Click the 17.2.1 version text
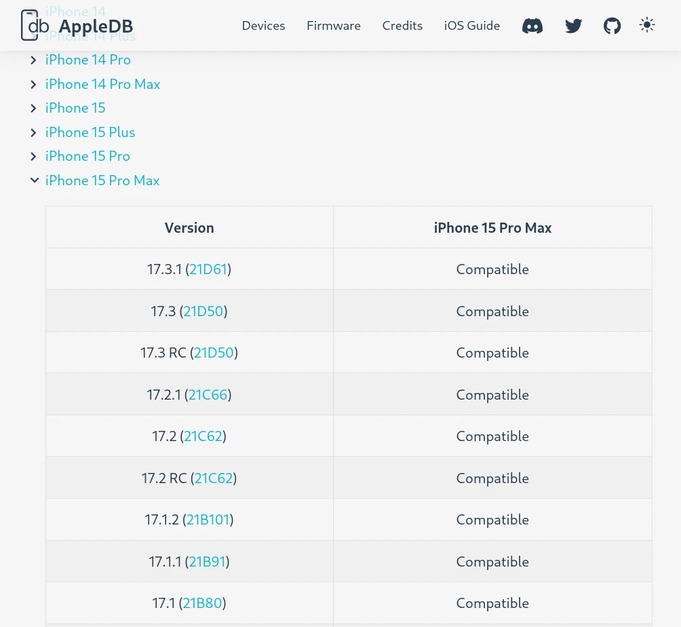This screenshot has height=627, width=681. pos(163,395)
